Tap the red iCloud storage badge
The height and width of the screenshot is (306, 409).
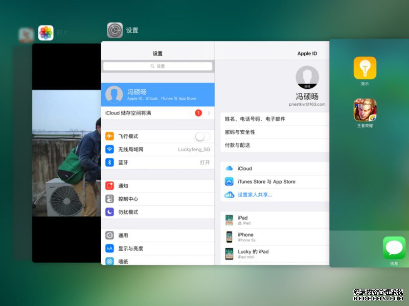198,113
